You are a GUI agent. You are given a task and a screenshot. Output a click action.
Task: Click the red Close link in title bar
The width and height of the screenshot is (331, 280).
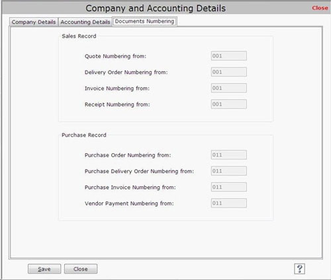point(320,8)
